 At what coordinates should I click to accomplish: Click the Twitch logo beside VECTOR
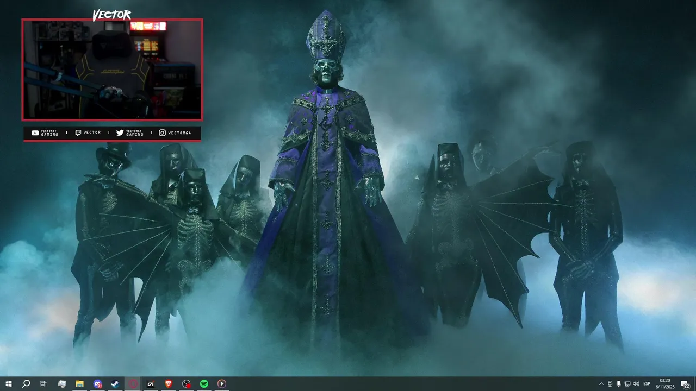[x=78, y=133]
